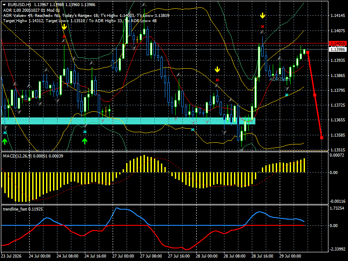The width and height of the screenshot is (348, 261).
Task: Click the triangle icon beside EURUSD,H1 title
Action: click(x=4, y=5)
